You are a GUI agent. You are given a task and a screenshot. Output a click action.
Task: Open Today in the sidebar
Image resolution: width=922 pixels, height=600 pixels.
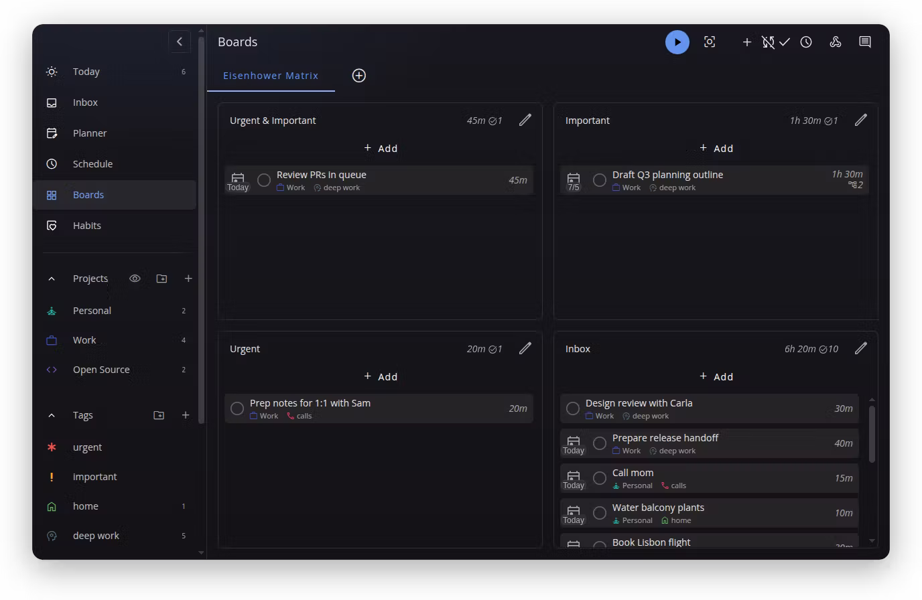pos(115,72)
